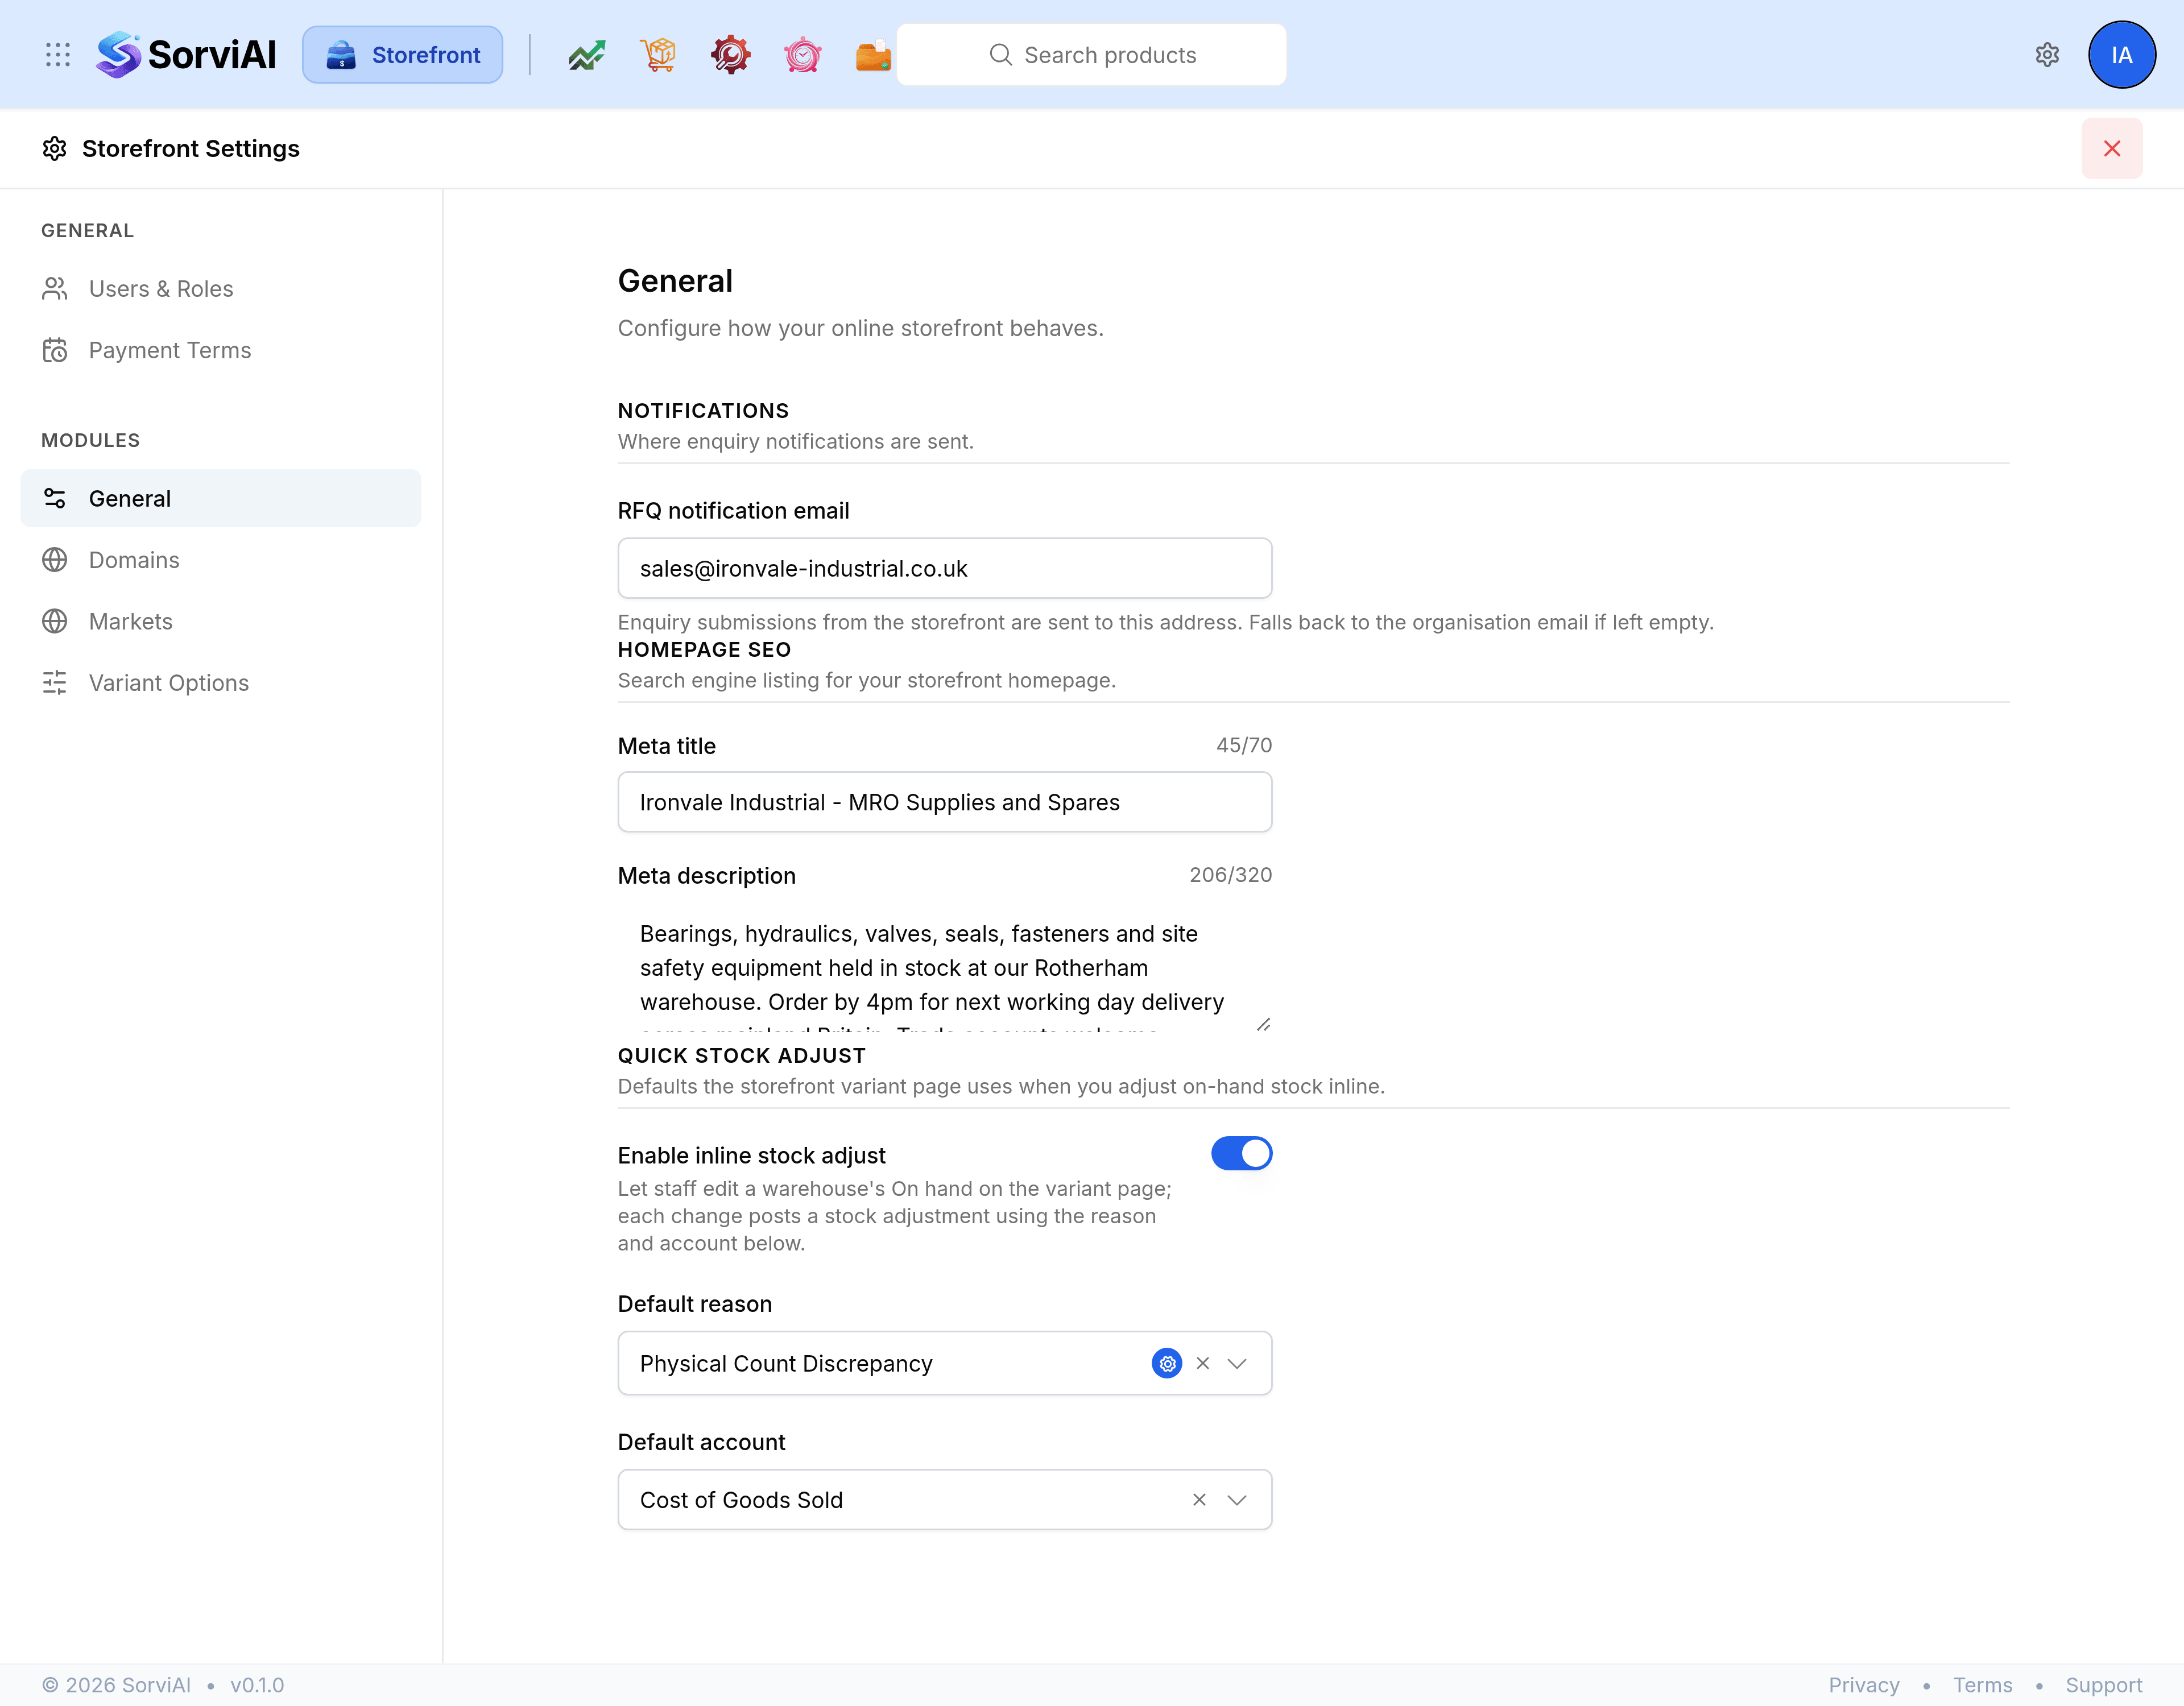The width and height of the screenshot is (2184, 1706).
Task: Clear the Default reason selection
Action: [1203, 1364]
